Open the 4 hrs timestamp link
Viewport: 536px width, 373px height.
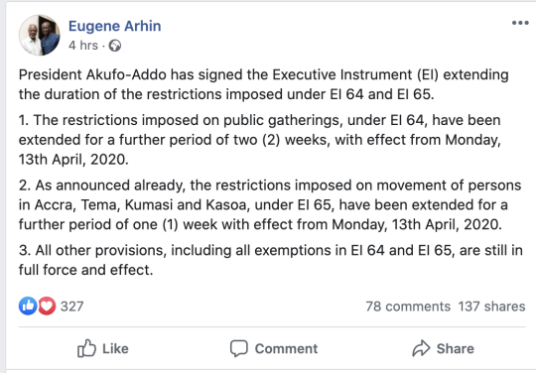click(x=83, y=46)
